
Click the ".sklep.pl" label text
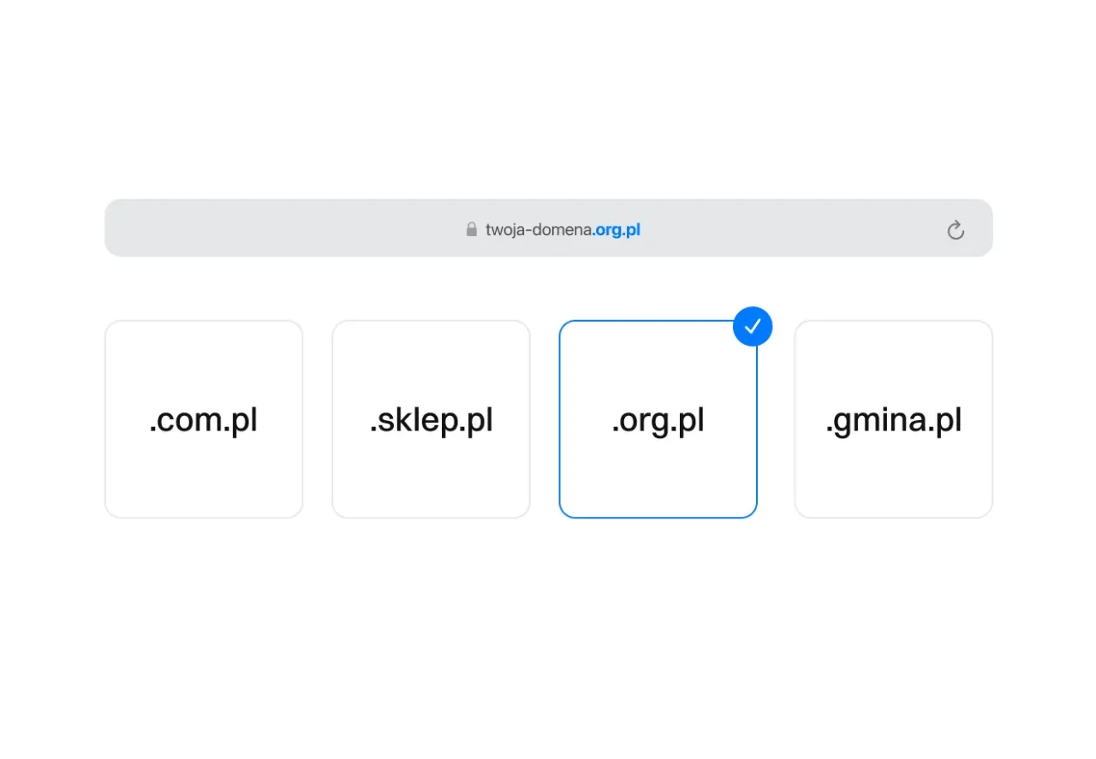[x=431, y=420]
